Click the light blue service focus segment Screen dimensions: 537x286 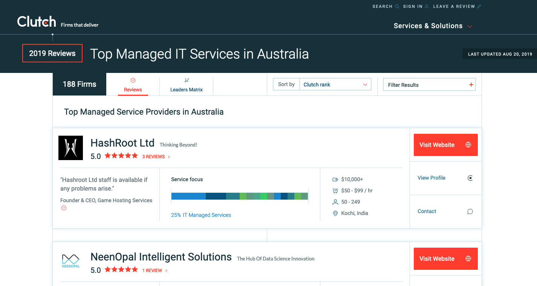(188, 196)
